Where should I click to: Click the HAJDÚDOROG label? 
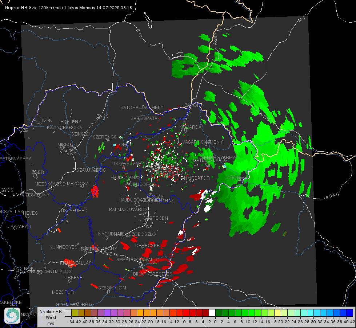140,184
